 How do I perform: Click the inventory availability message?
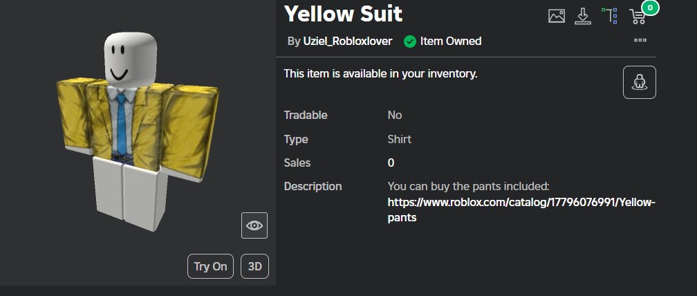point(380,74)
